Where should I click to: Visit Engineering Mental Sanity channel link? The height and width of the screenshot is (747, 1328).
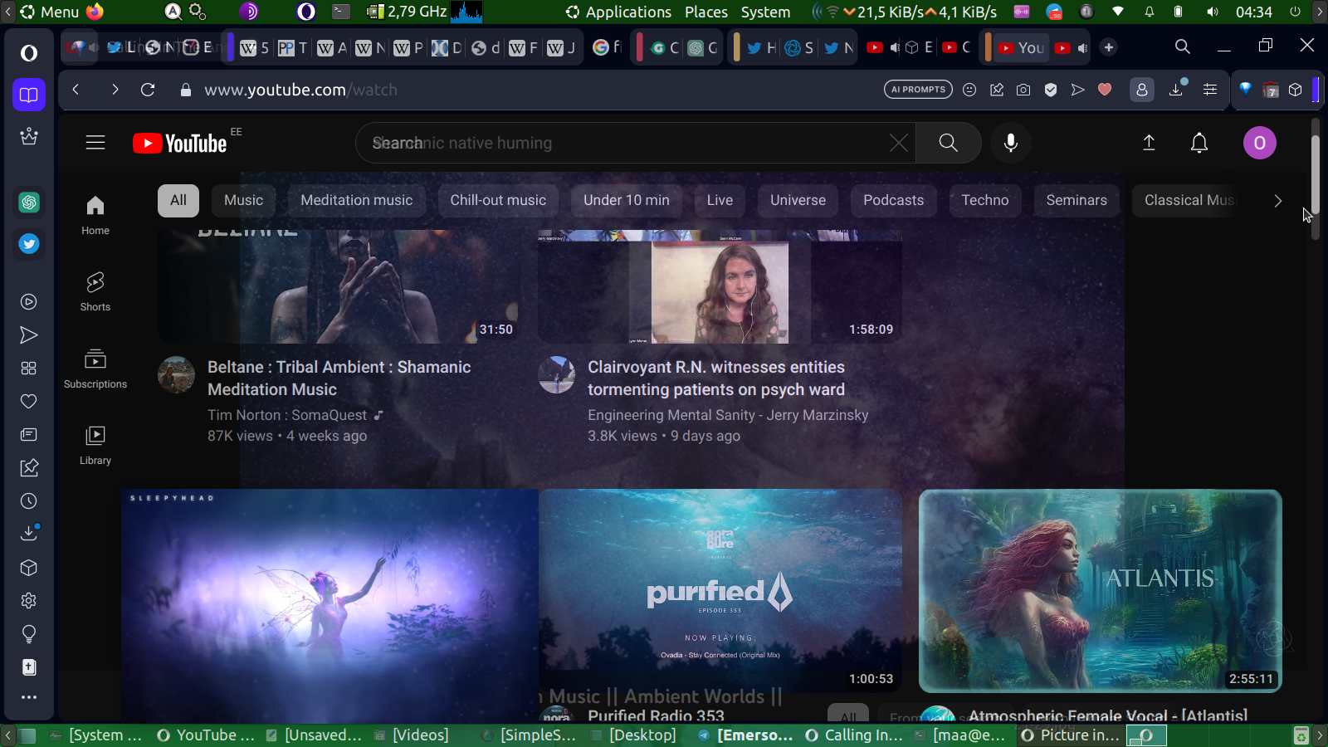pyautogui.click(x=728, y=415)
